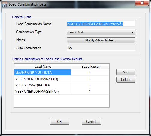Click the Auto Combination field
This screenshot has width=151, height=136.
[101, 48]
